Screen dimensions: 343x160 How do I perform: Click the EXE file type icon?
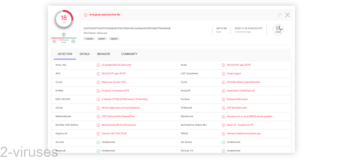(x=278, y=30)
